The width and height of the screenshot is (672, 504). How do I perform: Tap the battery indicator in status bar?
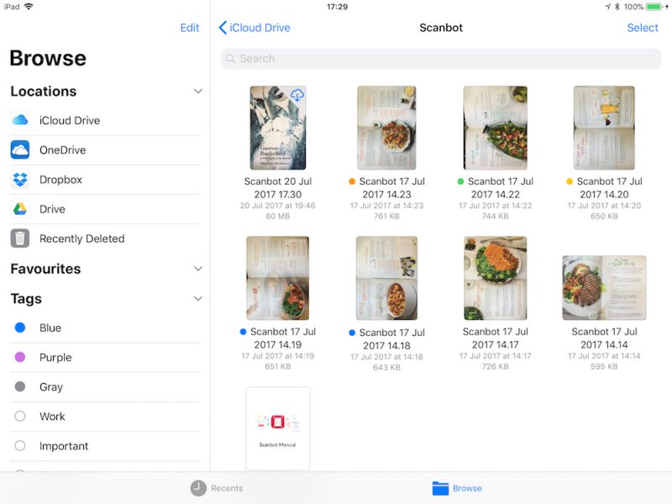(x=654, y=7)
